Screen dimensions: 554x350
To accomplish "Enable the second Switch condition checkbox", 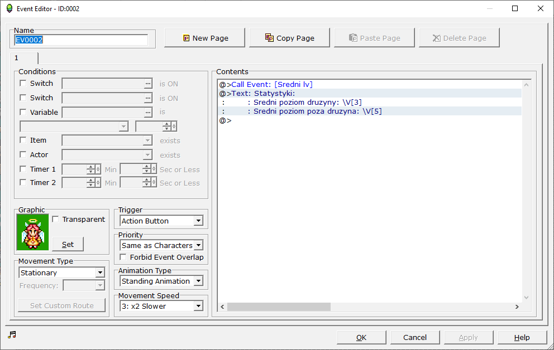I will [23, 98].
